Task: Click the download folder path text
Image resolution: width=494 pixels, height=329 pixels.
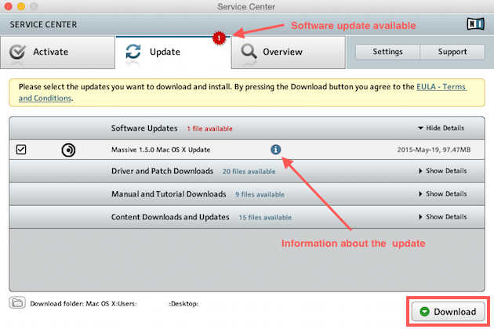Action: 114,303
